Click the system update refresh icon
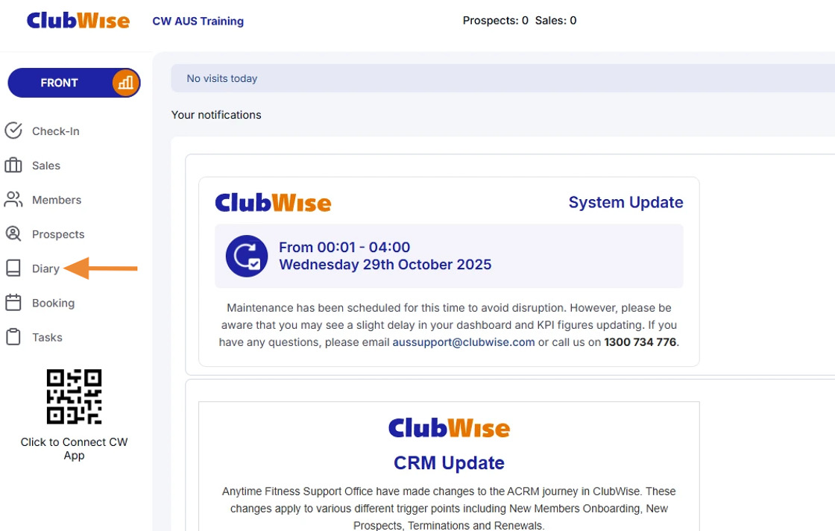This screenshot has width=835, height=531. coord(247,257)
